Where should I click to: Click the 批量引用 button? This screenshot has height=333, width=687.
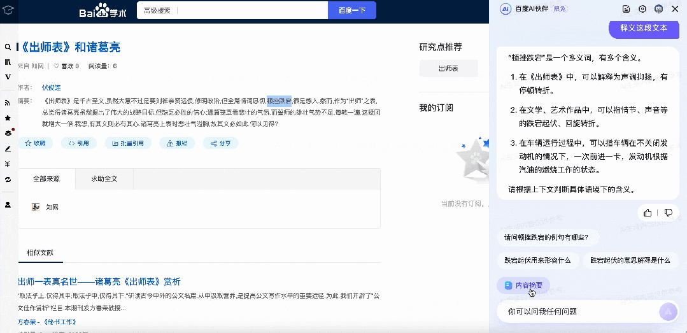pos(128,143)
